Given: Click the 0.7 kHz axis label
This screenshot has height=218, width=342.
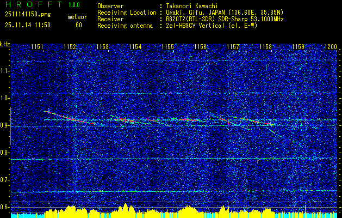Looking at the screenshot, I should (x=4, y=180).
